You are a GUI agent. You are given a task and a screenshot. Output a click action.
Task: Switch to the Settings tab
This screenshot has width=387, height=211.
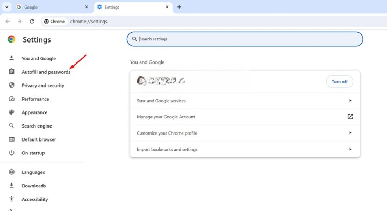pyautogui.click(x=133, y=7)
